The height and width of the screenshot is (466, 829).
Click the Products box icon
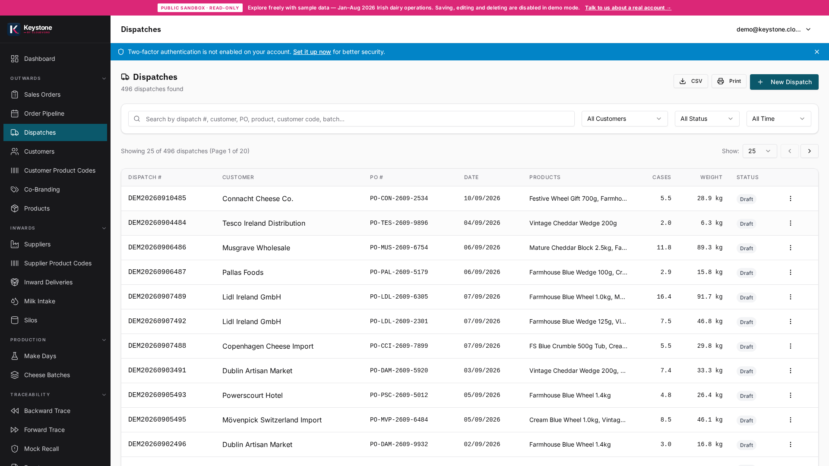point(15,208)
